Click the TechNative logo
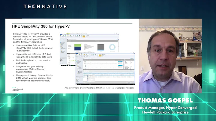This screenshot has width=216, height=121. click(45, 7)
